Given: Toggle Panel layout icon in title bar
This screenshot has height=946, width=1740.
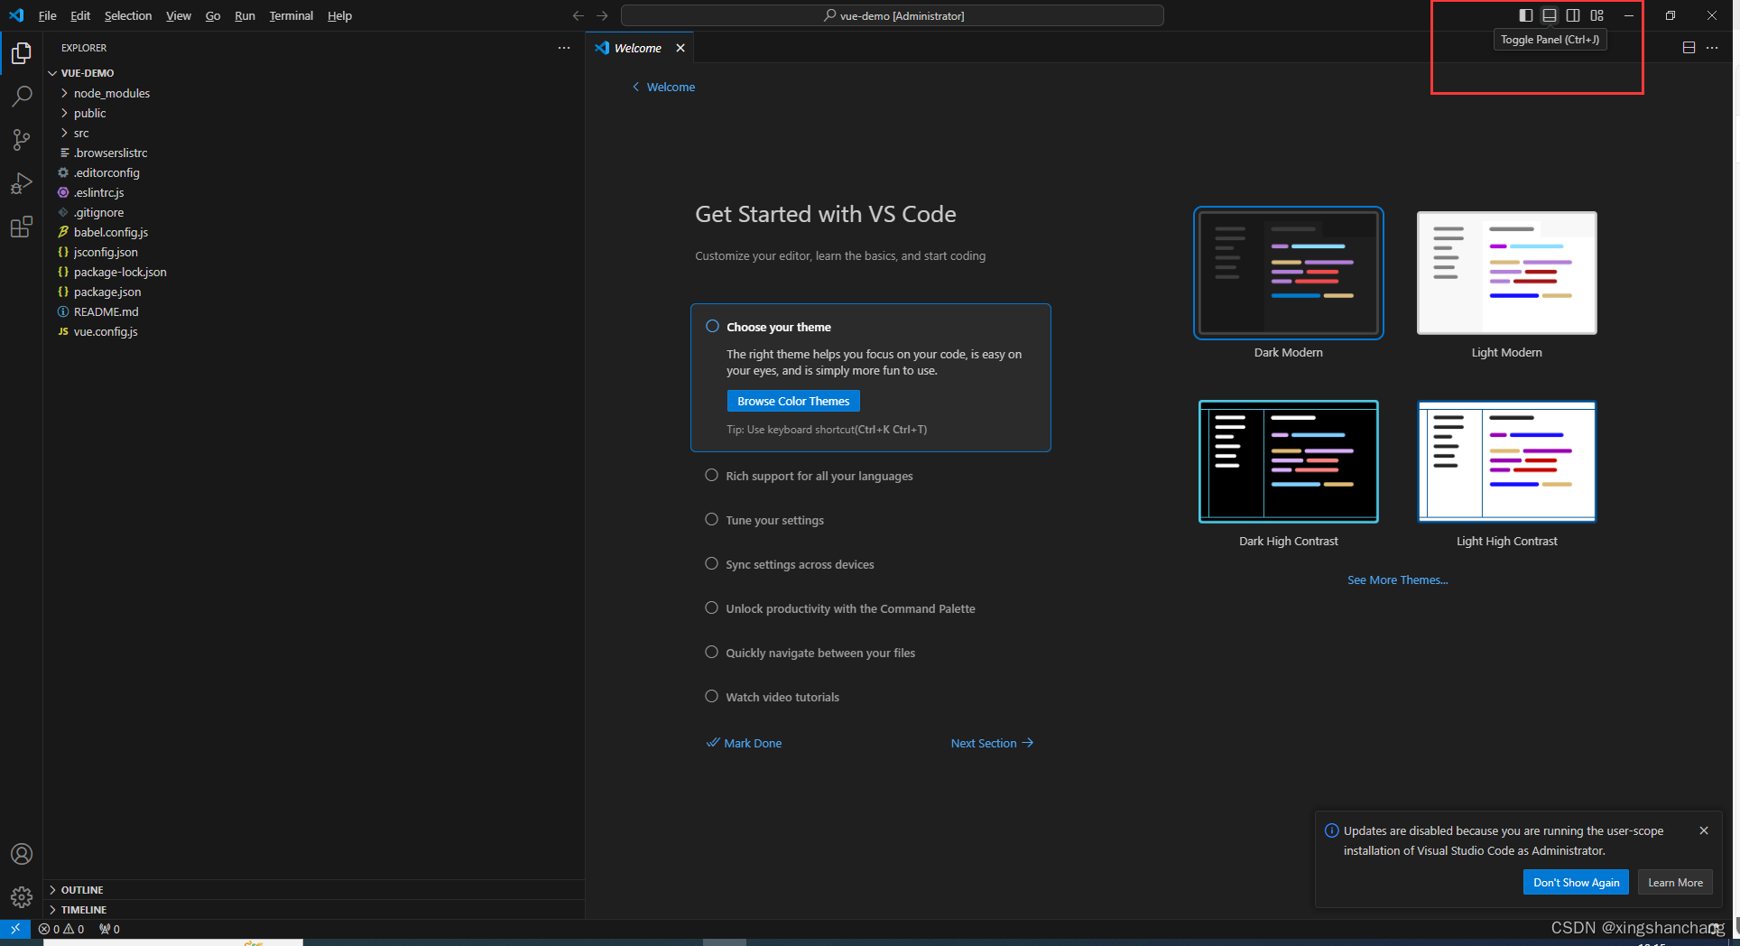Looking at the screenshot, I should (x=1550, y=15).
